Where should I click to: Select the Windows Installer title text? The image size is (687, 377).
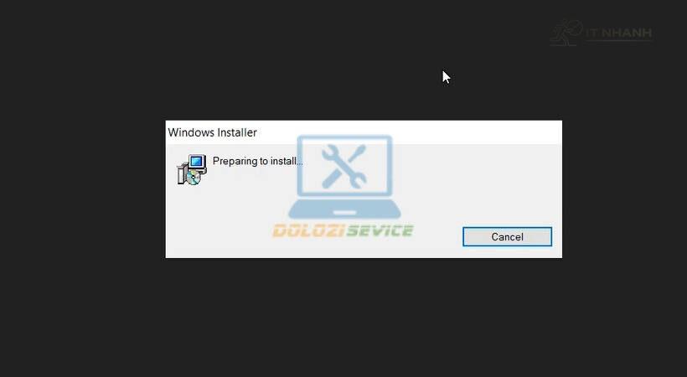212,132
